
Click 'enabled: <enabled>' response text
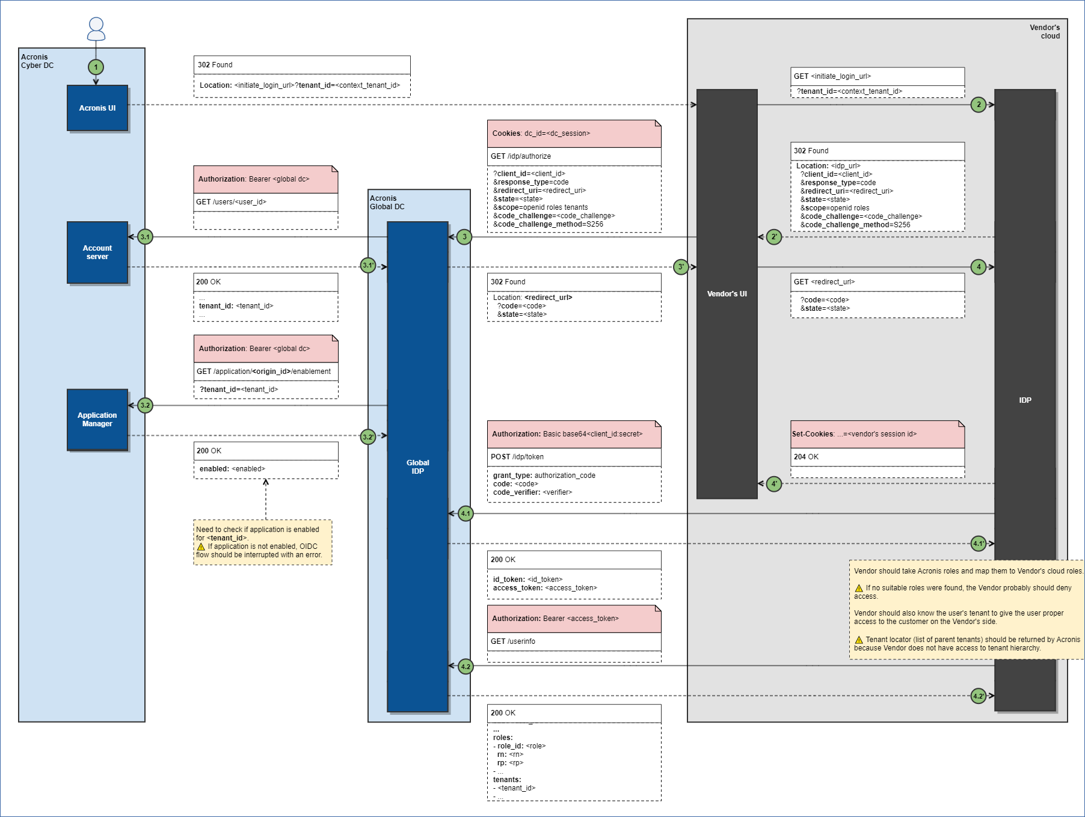point(232,469)
